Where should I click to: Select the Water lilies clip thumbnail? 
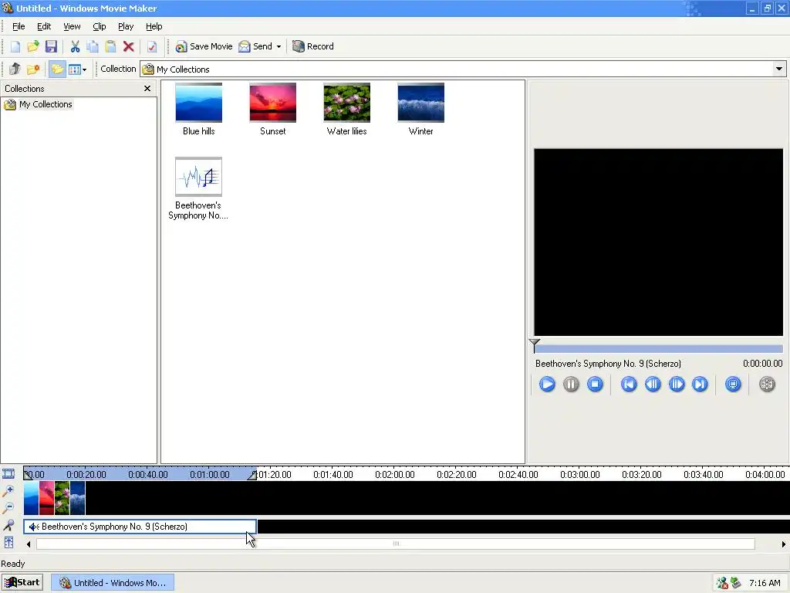tap(346, 103)
